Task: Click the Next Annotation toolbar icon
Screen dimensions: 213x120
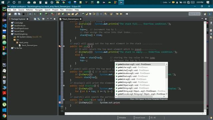Action: coord(106,14)
